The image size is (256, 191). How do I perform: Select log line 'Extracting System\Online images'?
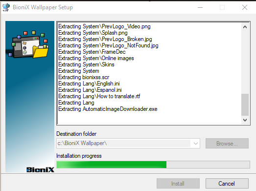point(96,58)
